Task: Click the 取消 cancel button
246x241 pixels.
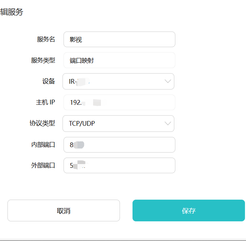Action: point(64,210)
